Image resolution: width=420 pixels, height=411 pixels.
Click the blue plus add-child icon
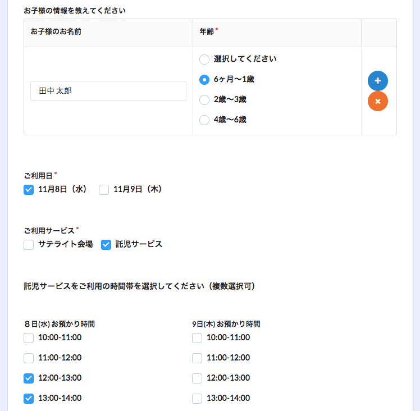(x=377, y=81)
